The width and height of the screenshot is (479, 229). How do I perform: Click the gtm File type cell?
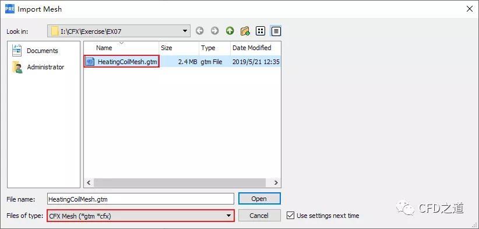tap(212, 62)
